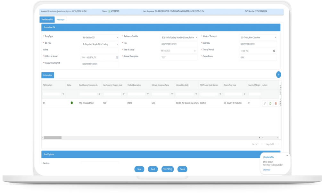Click the Ultimate Consignee Name filter box
This screenshot has width=322, height=193.
161,94
